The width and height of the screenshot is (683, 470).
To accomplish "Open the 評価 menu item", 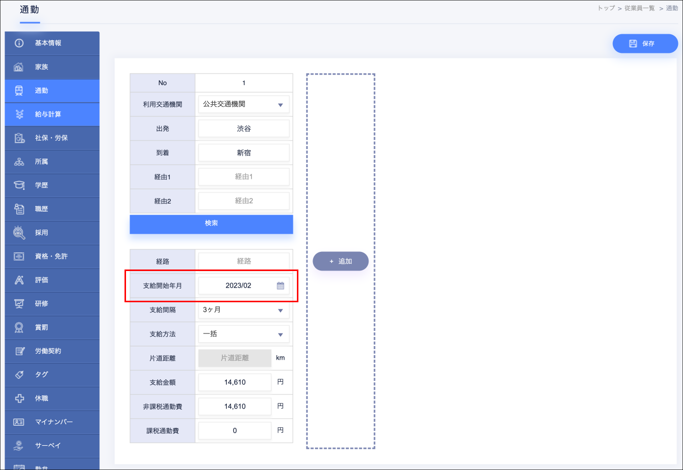I will click(42, 280).
